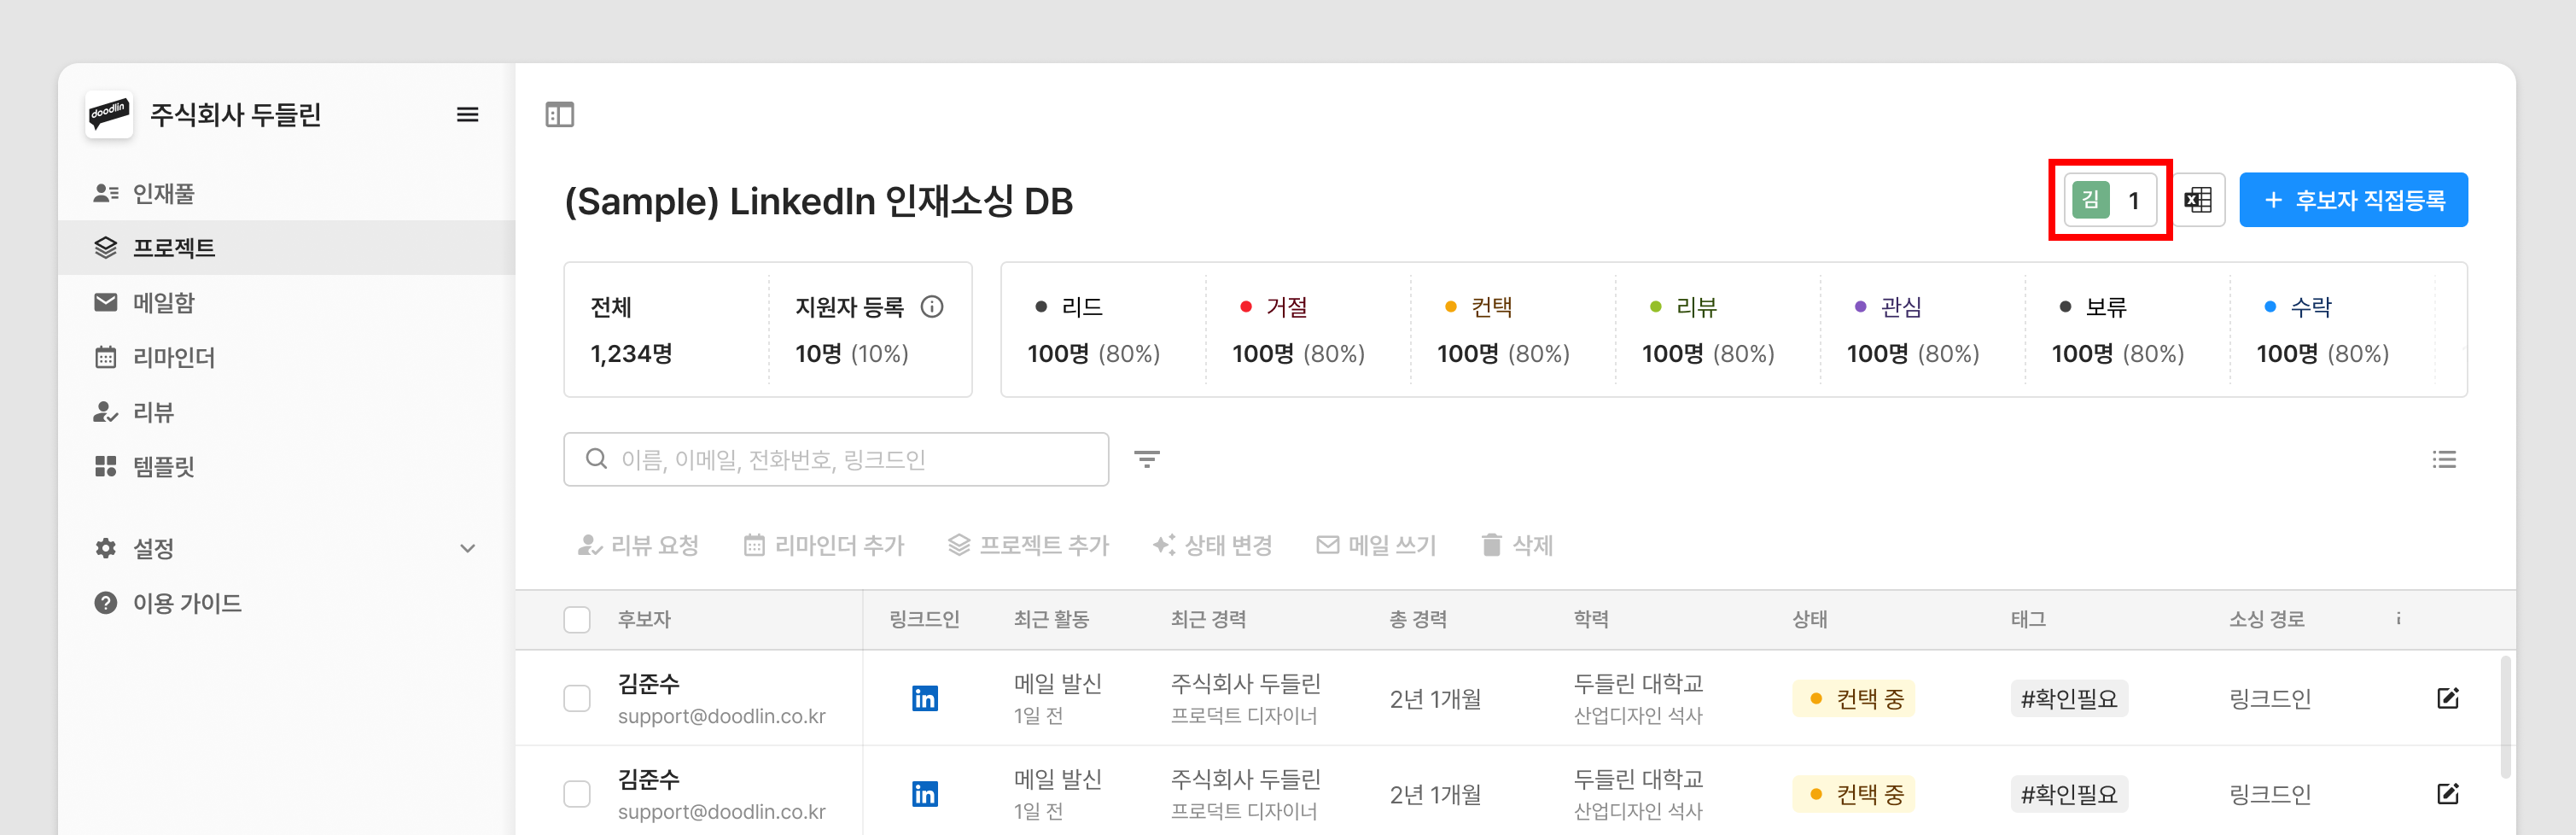
Task: Open the filter icon next to search
Action: click(1146, 459)
